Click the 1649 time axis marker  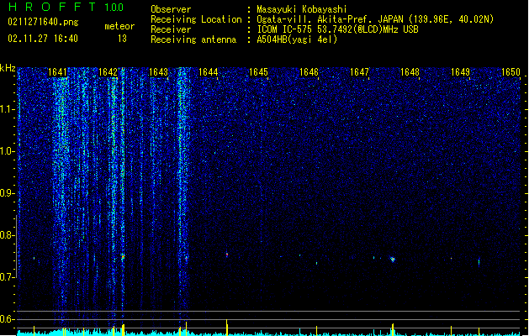pos(460,72)
